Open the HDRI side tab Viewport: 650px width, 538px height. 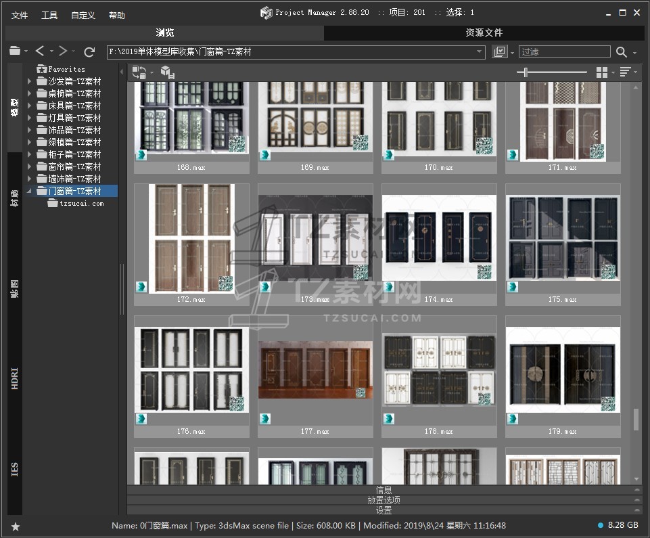[15, 379]
